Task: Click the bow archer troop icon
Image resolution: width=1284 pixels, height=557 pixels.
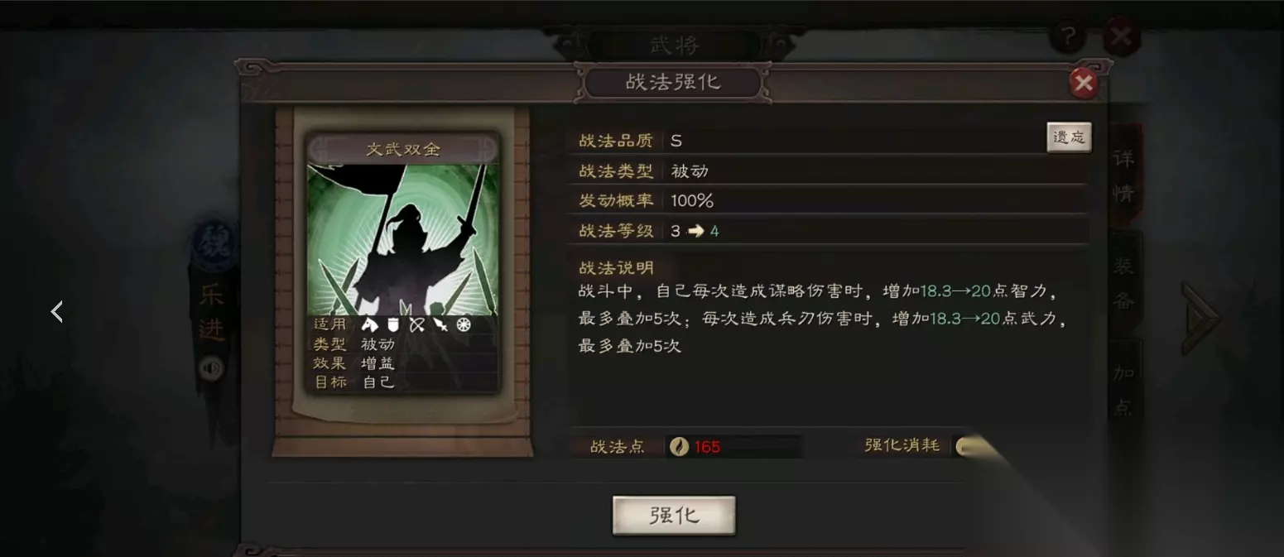Action: 416,325
